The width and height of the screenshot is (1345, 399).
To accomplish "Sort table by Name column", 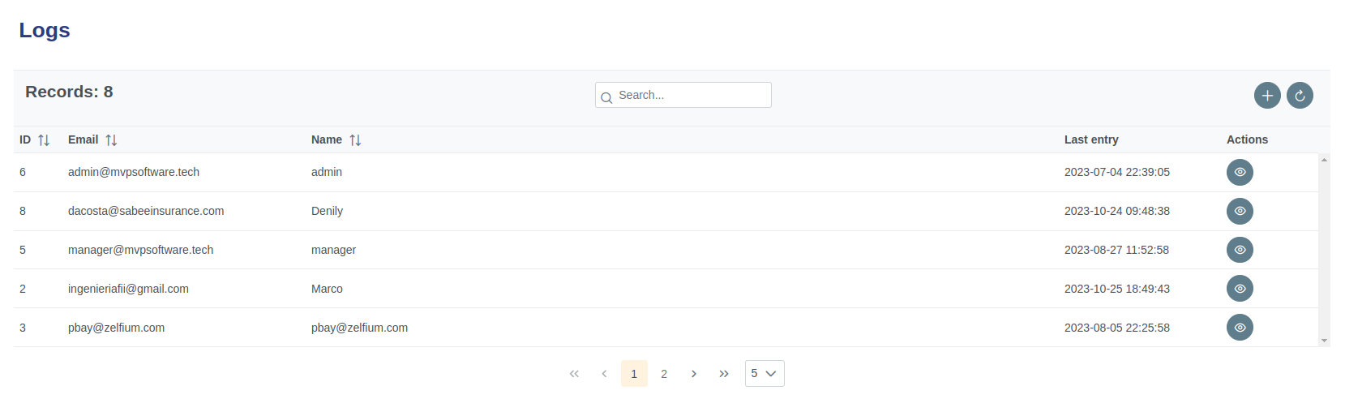I will coord(355,140).
